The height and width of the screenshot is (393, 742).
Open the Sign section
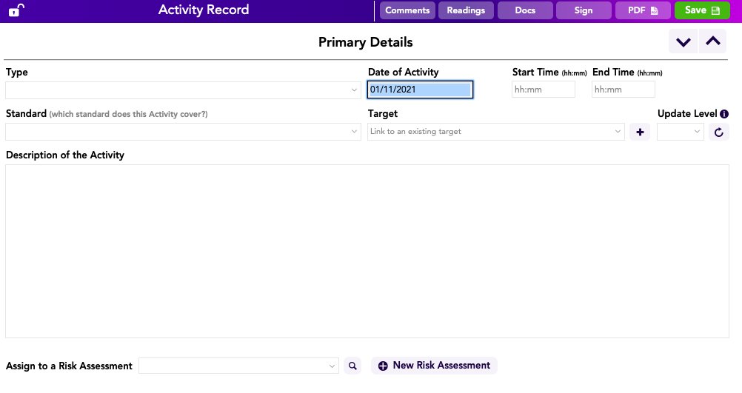click(x=584, y=10)
